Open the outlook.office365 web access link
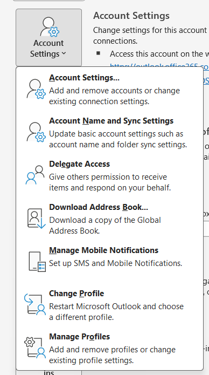 coord(159,66)
